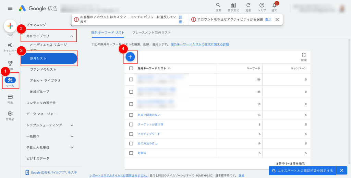This screenshot has height=178, width=351.
Task: Dismiss the account protection notification banner
Action: [277, 20]
